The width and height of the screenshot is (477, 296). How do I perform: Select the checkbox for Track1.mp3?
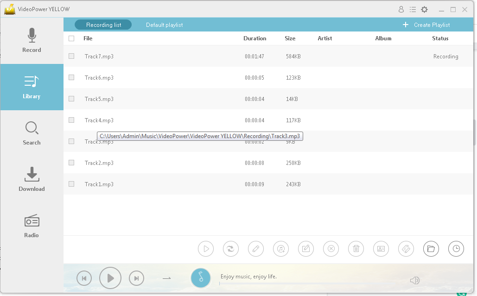(x=71, y=184)
